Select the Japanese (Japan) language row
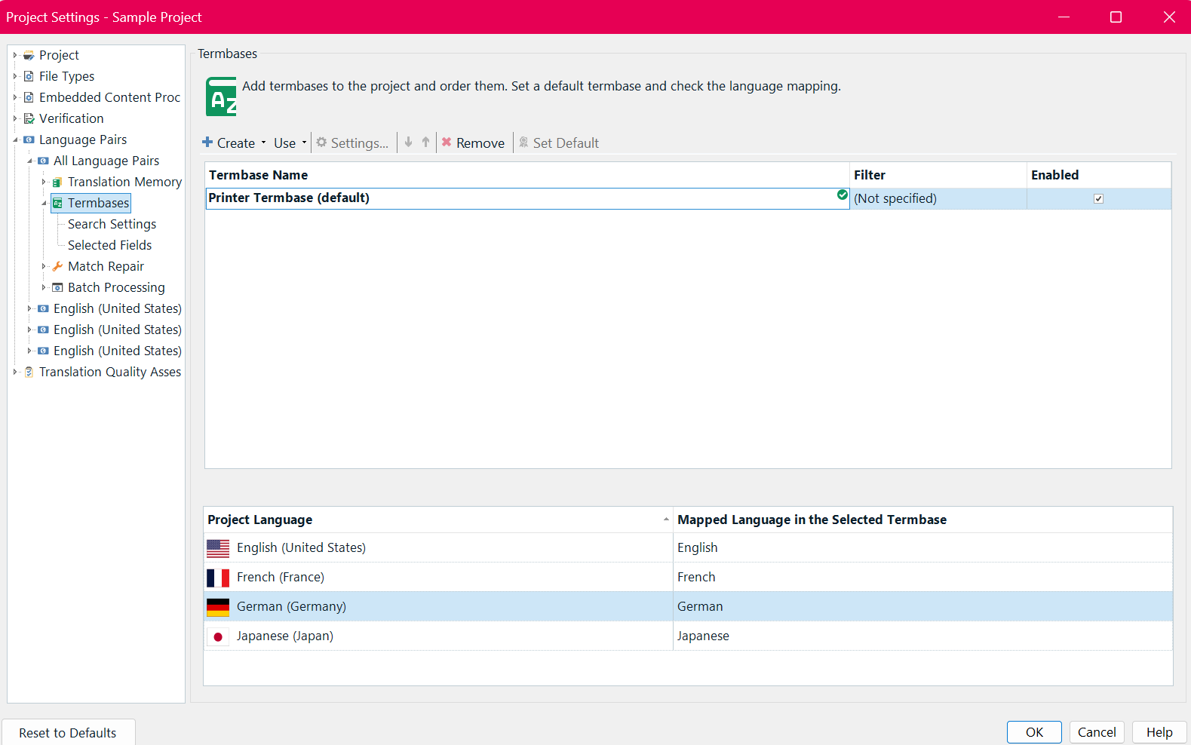This screenshot has height=745, width=1191. (285, 636)
